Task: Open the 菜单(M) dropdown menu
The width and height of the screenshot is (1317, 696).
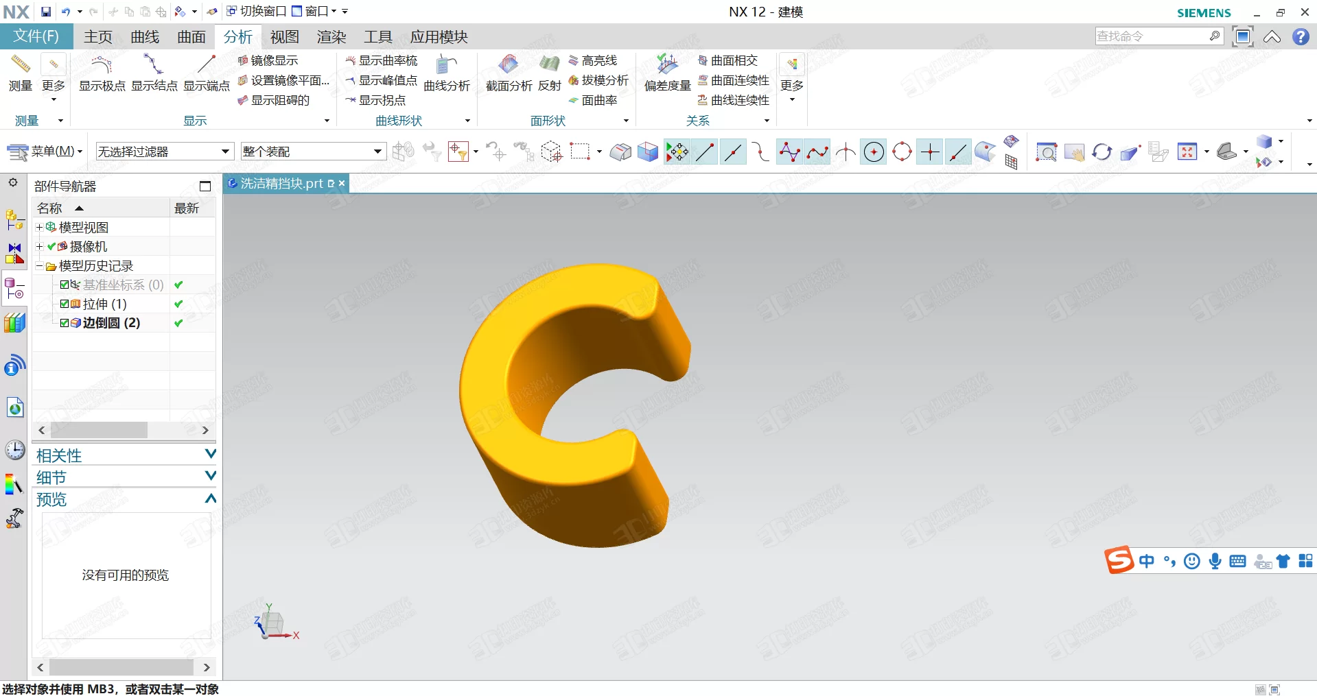Action: (45, 152)
